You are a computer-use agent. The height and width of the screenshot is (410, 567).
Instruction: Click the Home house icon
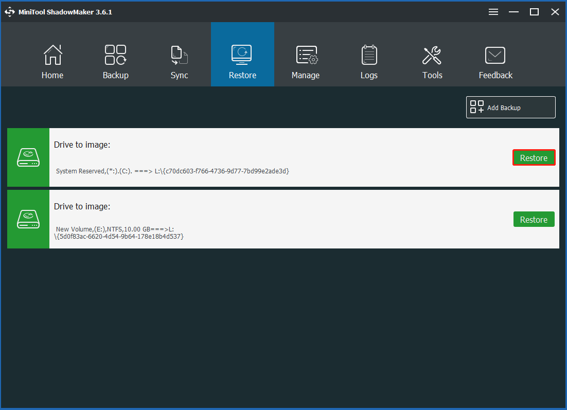click(x=53, y=55)
